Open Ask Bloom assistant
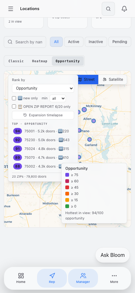 [x=113, y=255]
